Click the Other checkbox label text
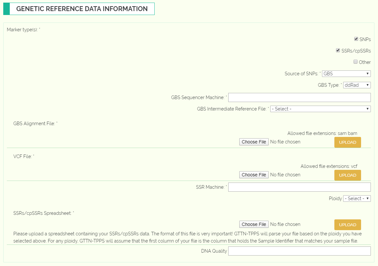The width and height of the screenshot is (378, 266). click(365, 62)
